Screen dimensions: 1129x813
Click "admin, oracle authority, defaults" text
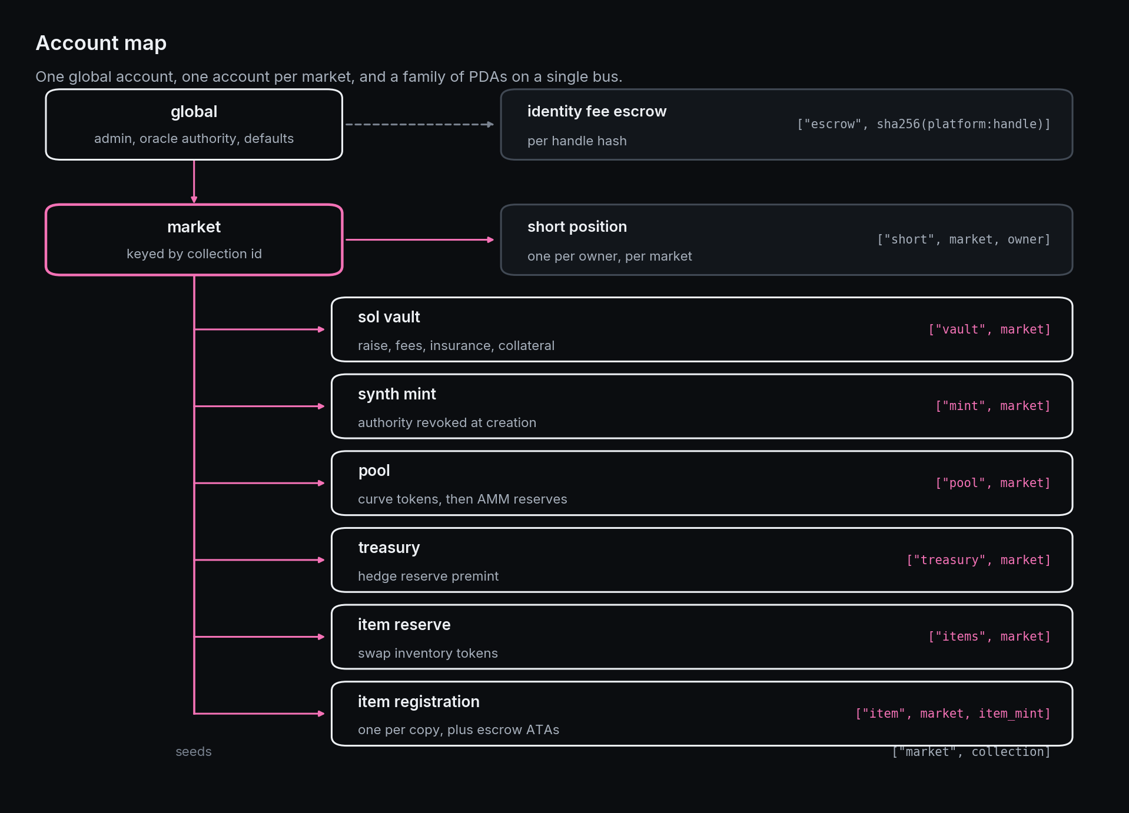pos(194,138)
